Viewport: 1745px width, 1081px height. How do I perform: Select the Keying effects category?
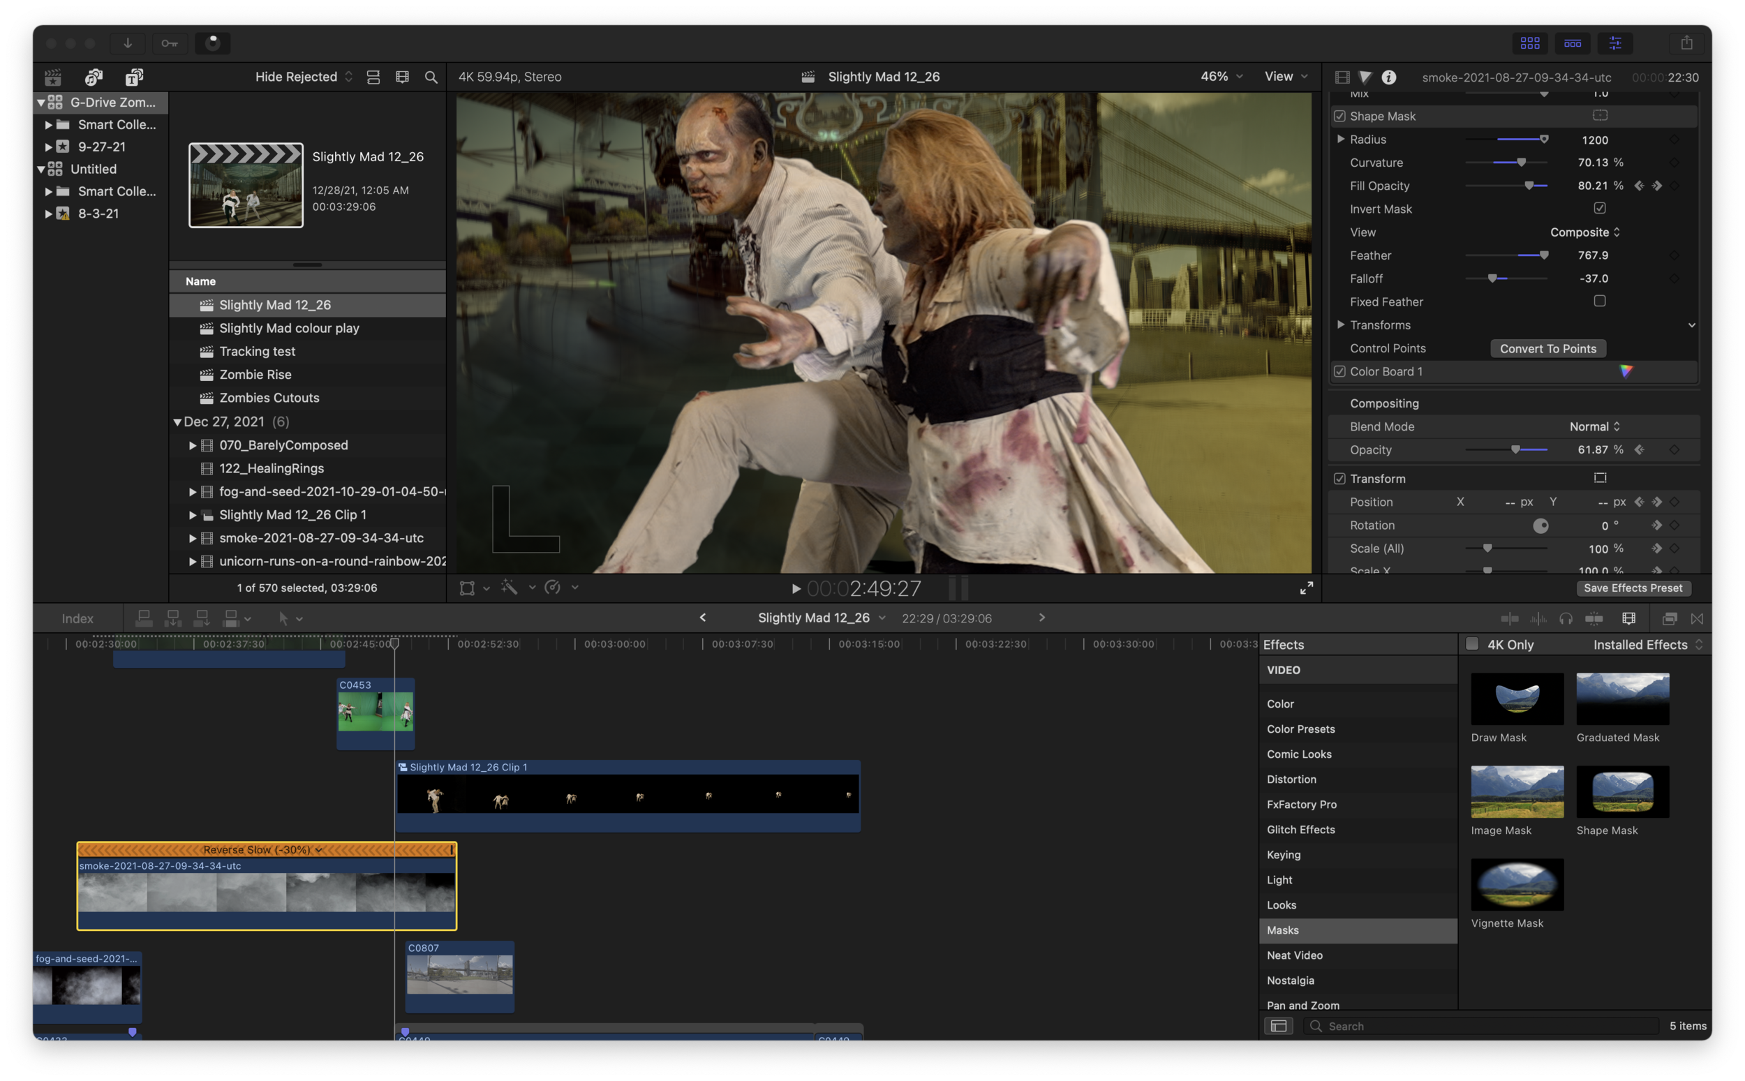pos(1283,854)
